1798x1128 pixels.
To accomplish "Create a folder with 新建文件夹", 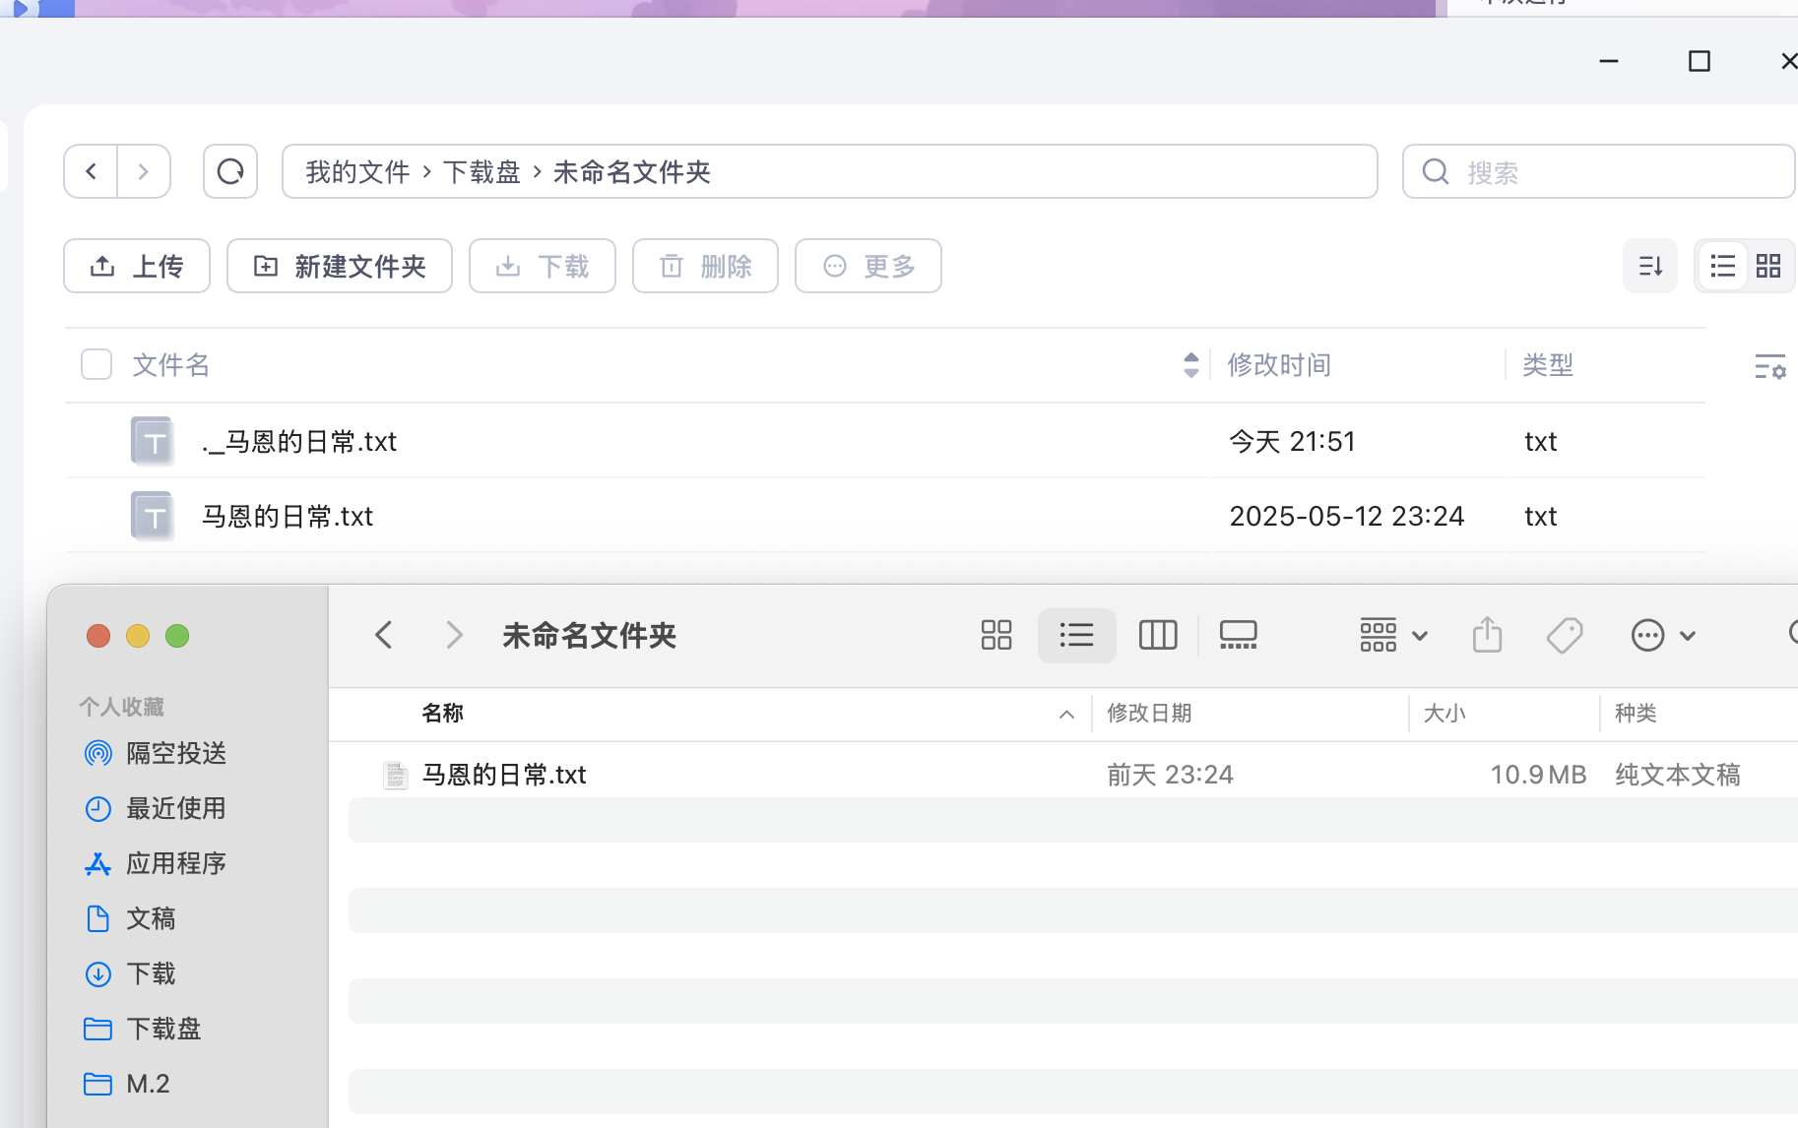I will point(340,266).
